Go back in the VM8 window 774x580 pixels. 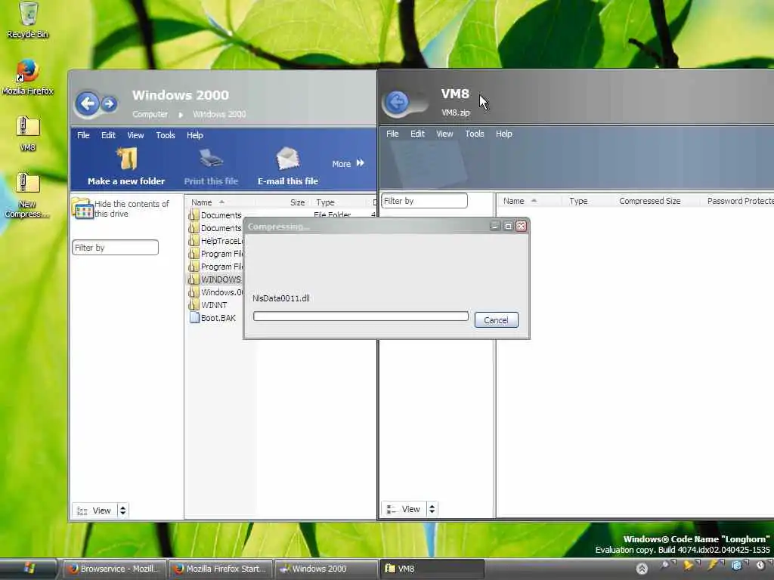[x=397, y=103]
